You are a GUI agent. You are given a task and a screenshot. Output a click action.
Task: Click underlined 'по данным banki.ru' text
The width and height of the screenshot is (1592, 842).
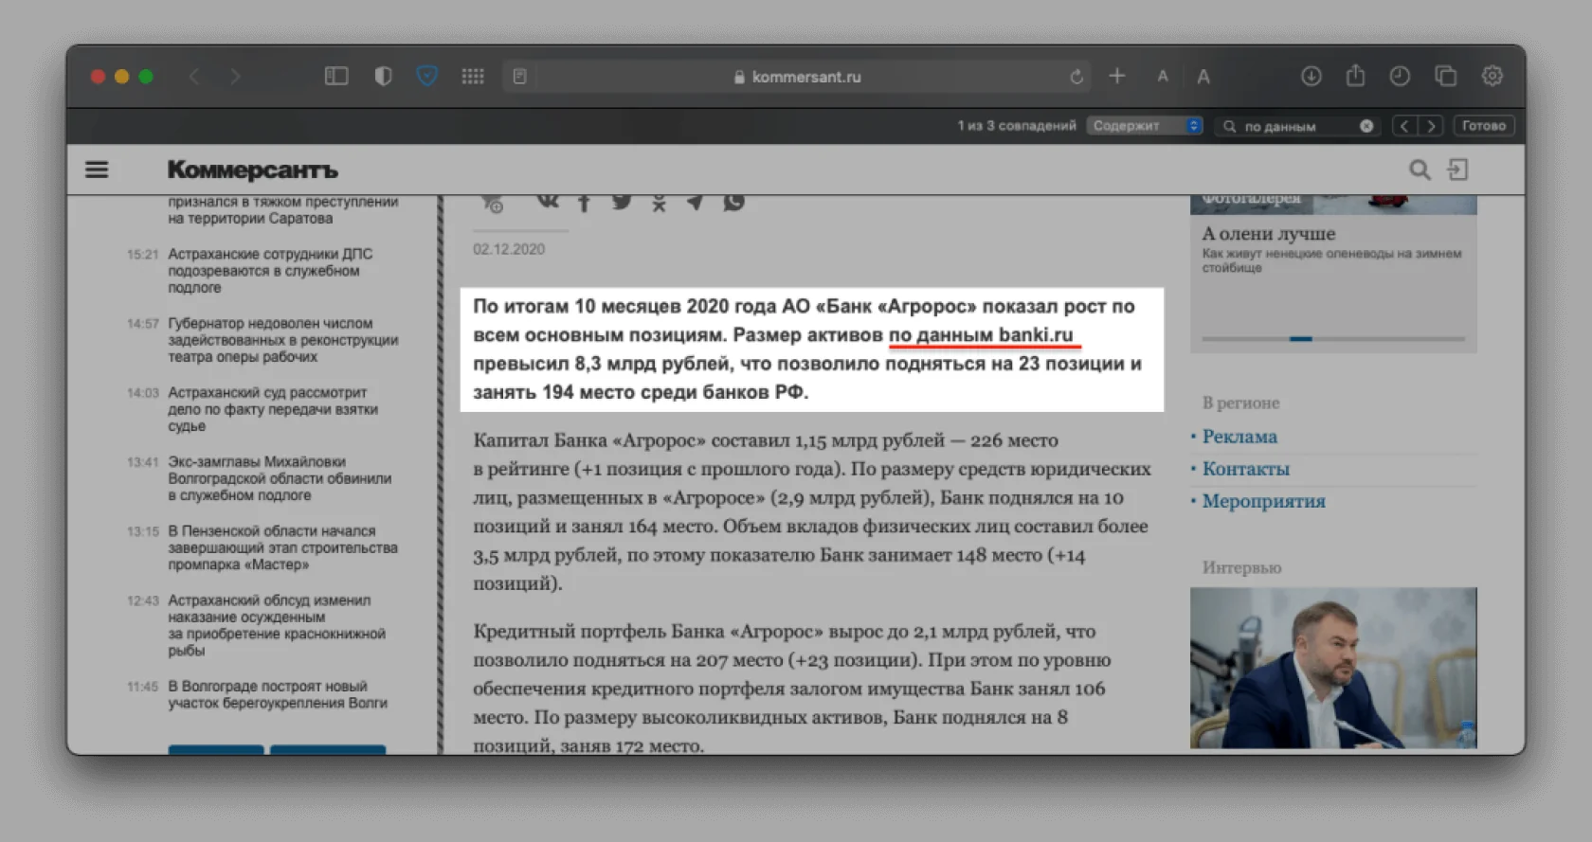981,335
